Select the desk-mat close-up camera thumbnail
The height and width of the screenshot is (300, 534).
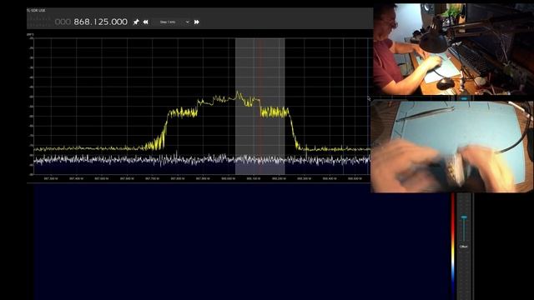(452, 147)
